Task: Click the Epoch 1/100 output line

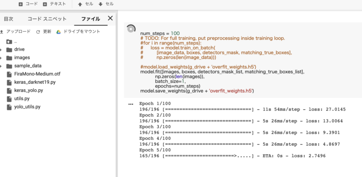Action: coord(155,104)
